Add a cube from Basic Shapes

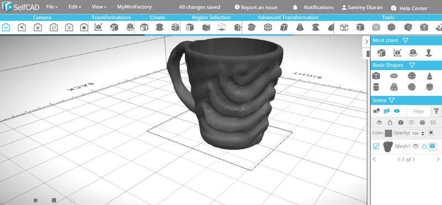tap(376, 75)
